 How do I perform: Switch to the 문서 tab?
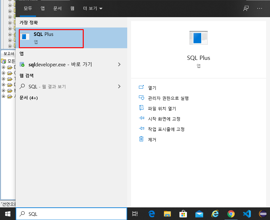coord(57,8)
